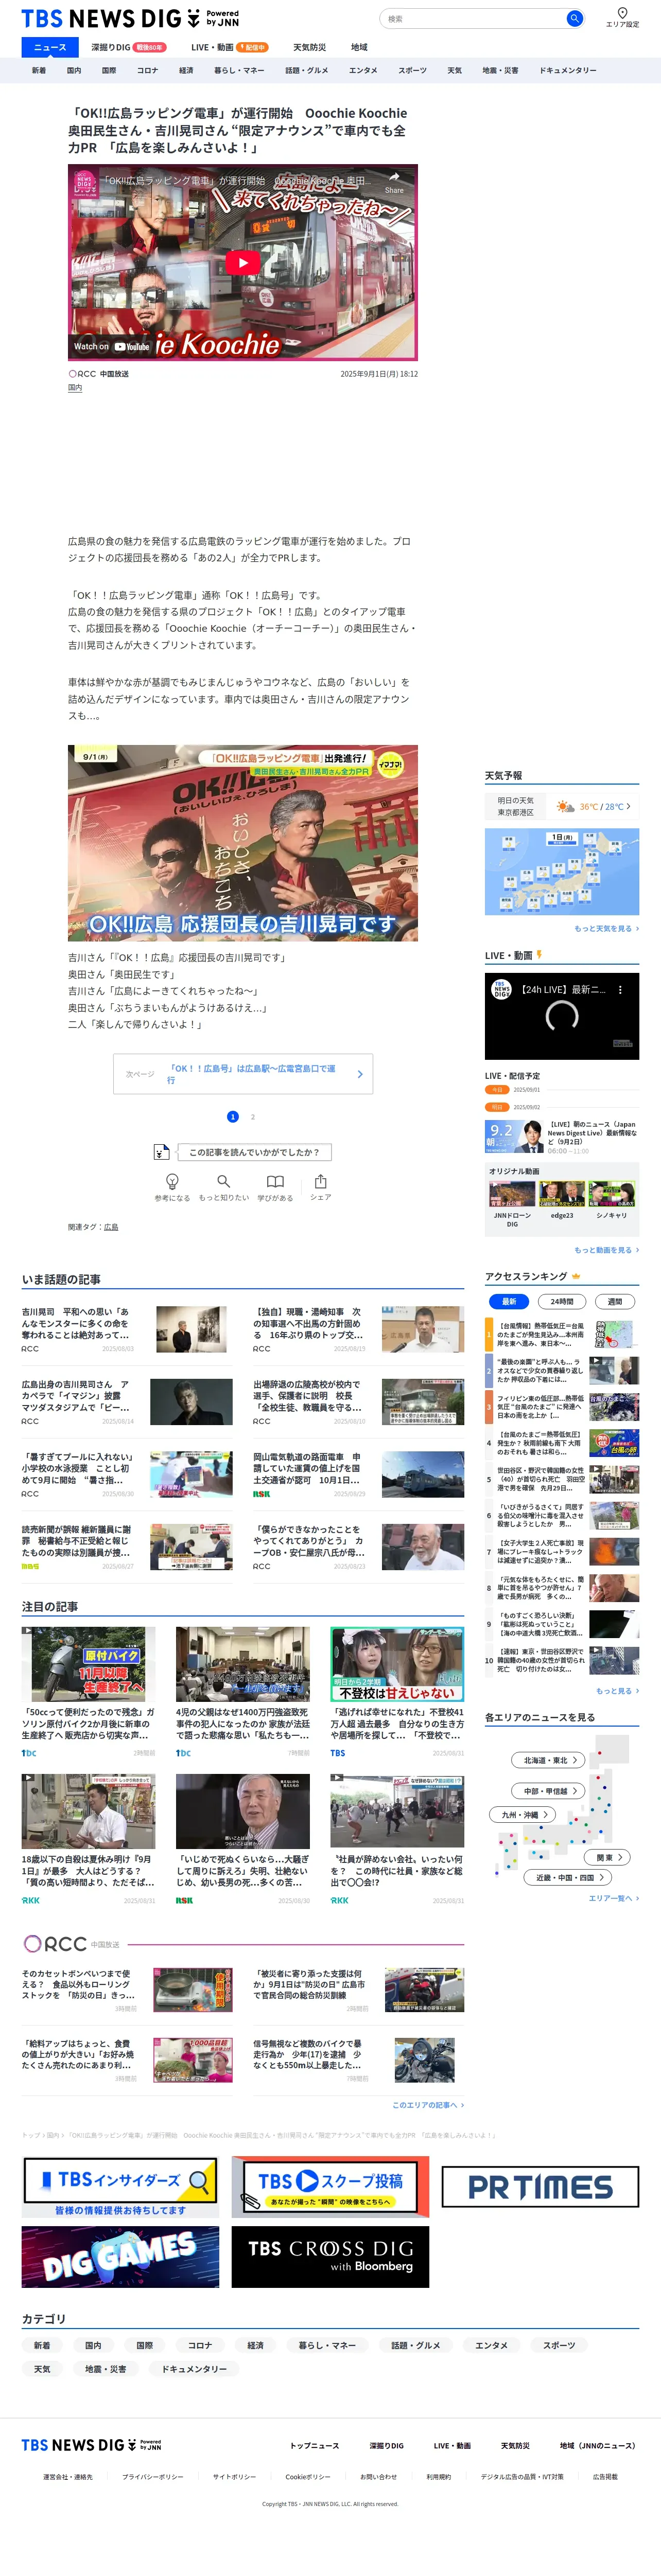This screenshot has width=661, height=2576.
Task: Open the OK!!広島 応援団長の吉川晃司です image
Action: coord(243,843)
